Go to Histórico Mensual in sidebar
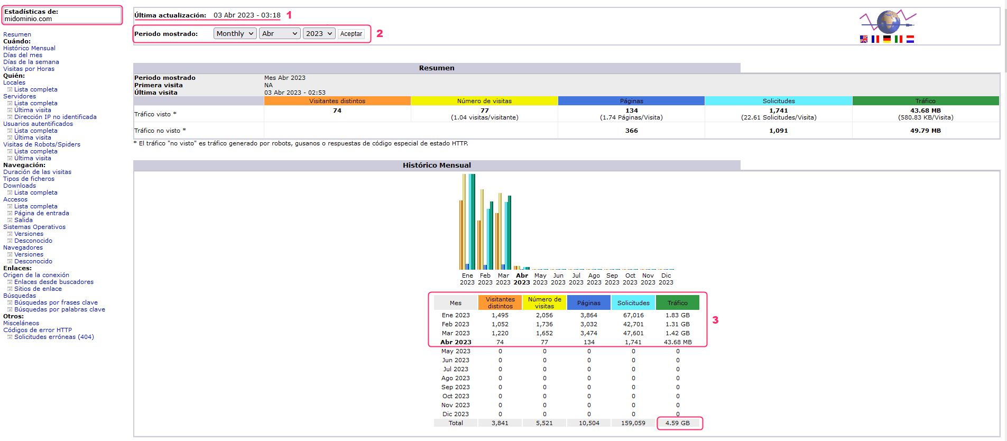Image resolution: width=1007 pixels, height=441 pixels. tap(29, 48)
